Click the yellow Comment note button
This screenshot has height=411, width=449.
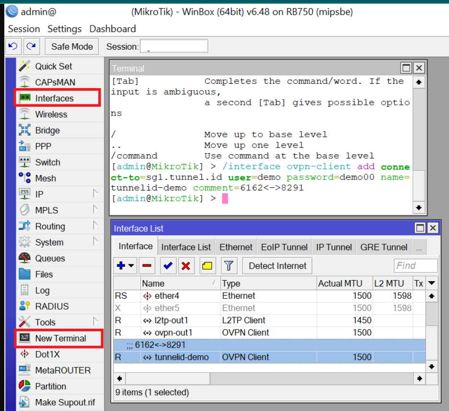[207, 265]
